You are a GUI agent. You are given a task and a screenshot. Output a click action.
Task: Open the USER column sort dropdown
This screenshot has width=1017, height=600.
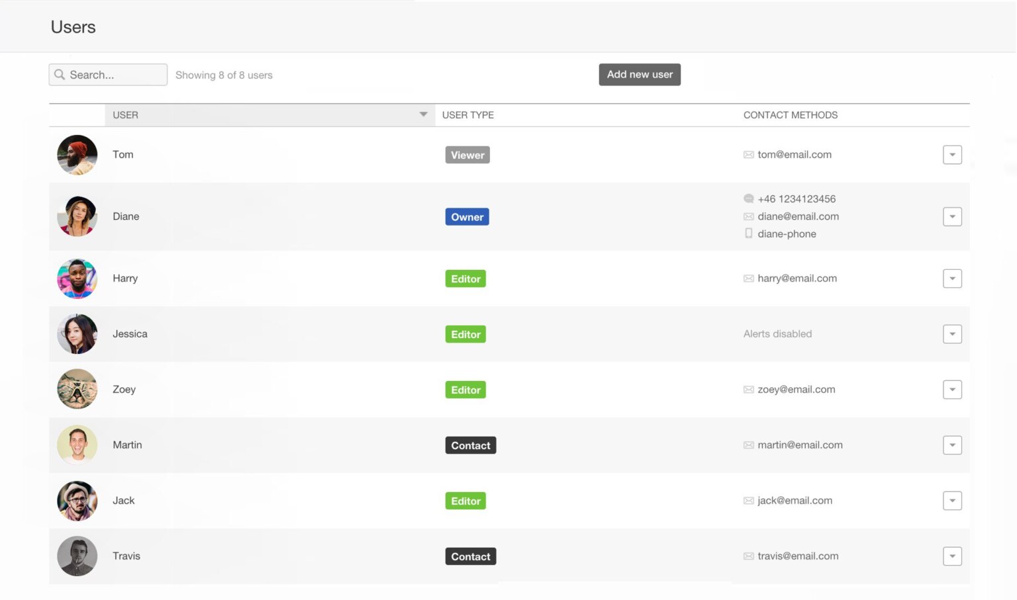pos(423,114)
